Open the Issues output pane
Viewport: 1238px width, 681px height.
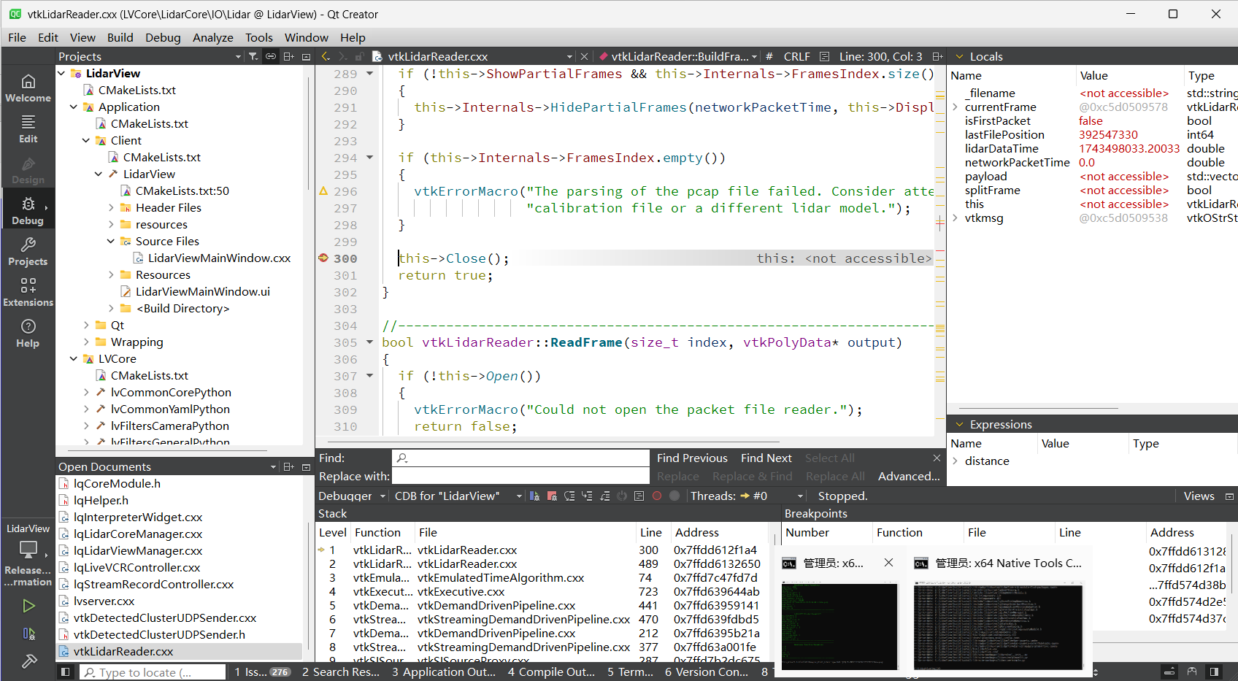pos(262,672)
